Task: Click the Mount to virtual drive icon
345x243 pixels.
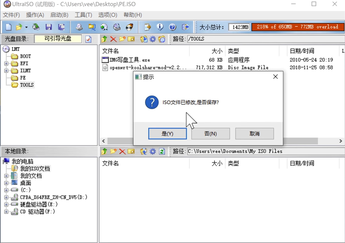Action: [x=117, y=27]
